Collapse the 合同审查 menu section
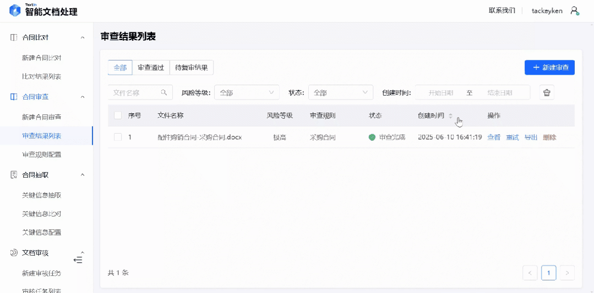 83,97
